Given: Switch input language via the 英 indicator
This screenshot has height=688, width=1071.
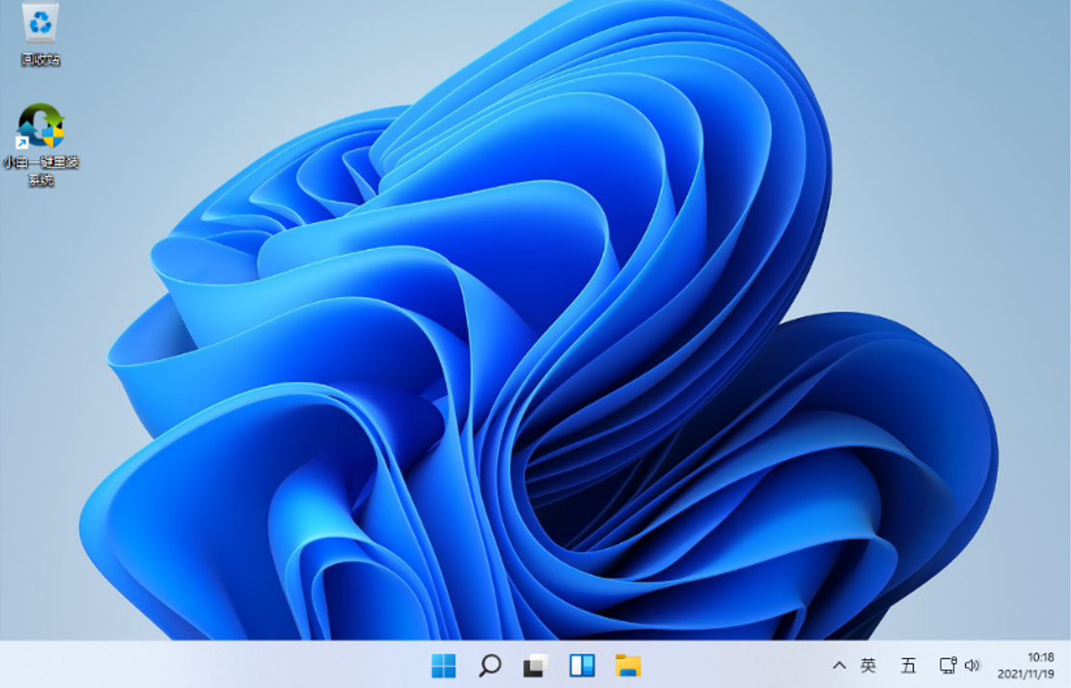Looking at the screenshot, I should [868, 665].
